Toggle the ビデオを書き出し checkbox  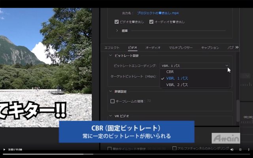pyautogui.click(x=117, y=22)
